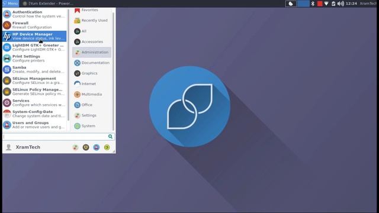Open SELinux Management
The width and height of the screenshot is (379, 213).
pos(34,80)
